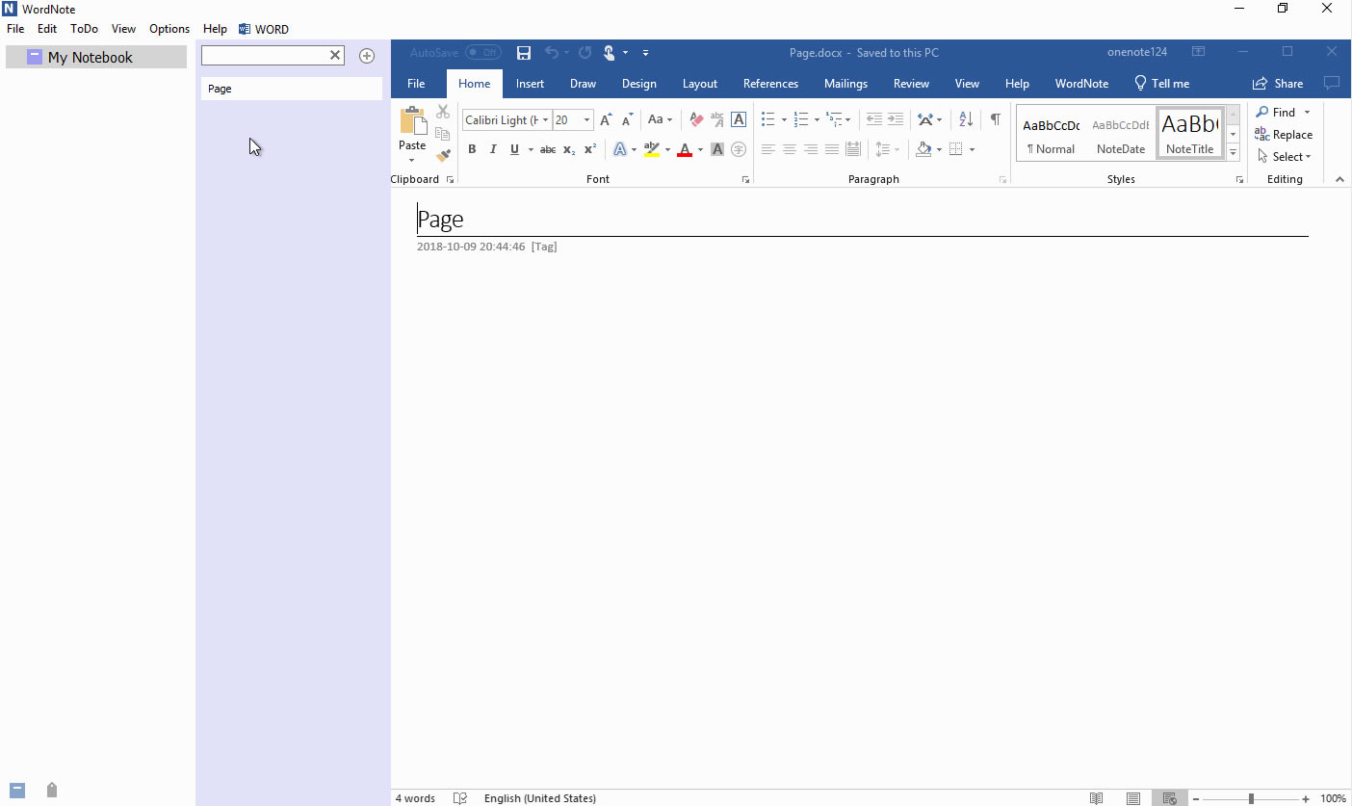Open the font size dropdown
This screenshot has width=1352, height=806.
(586, 120)
